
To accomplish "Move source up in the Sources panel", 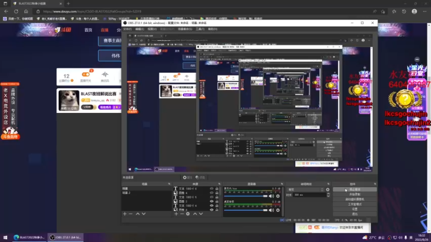I will coord(195,213).
